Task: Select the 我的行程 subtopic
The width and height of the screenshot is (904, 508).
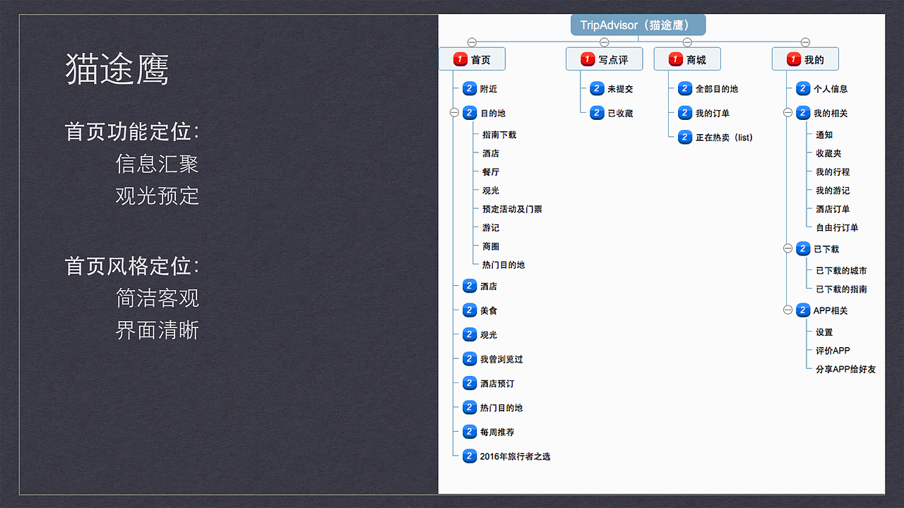Action: point(833,172)
